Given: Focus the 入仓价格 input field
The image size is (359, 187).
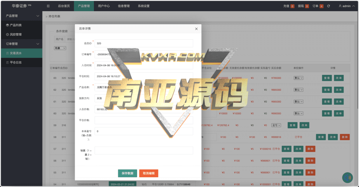Looking at the screenshot, I should pyautogui.click(x=144, y=109).
